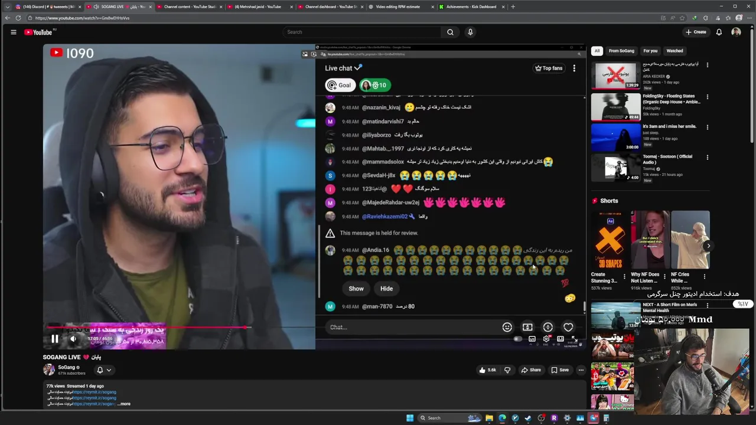Open a new browser tab
Image resolution: width=756 pixels, height=425 pixels.
pos(513,6)
